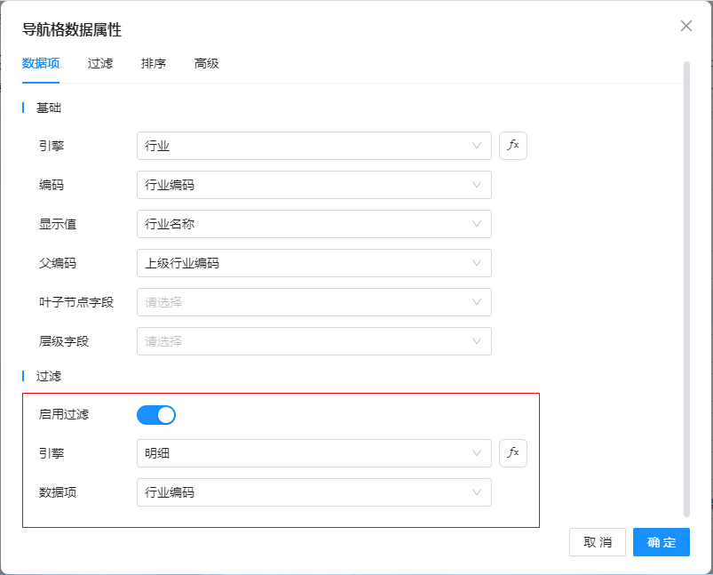Switch to the 过滤 tab
Image resolution: width=713 pixels, height=575 pixels.
point(100,64)
